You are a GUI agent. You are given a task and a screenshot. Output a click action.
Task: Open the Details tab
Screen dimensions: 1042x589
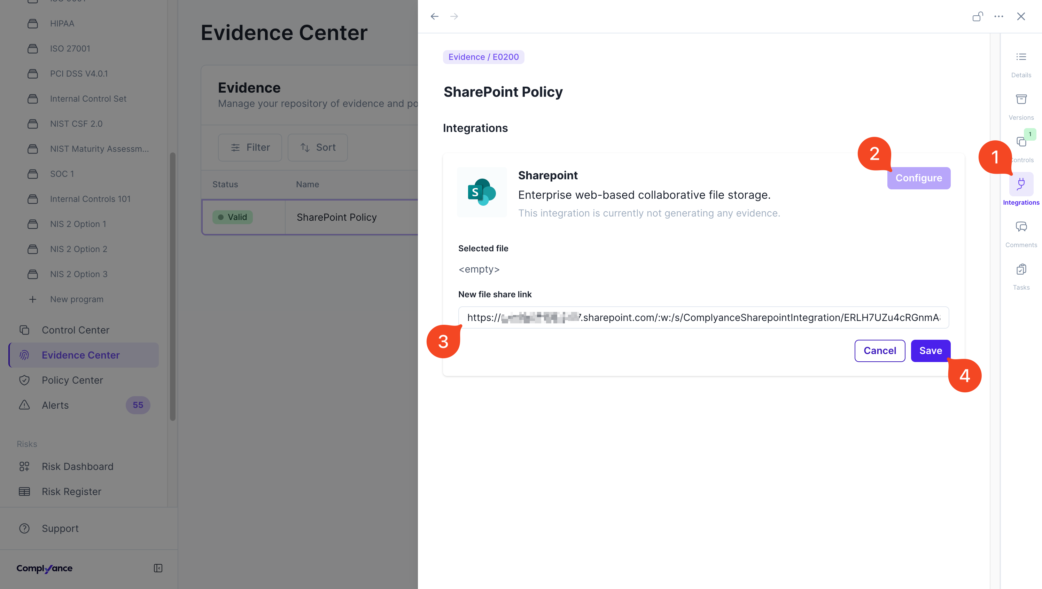[x=1021, y=65]
